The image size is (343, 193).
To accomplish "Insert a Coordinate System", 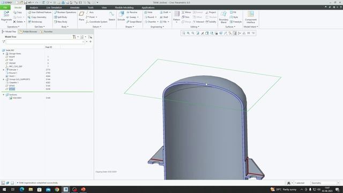I will [96, 22].
